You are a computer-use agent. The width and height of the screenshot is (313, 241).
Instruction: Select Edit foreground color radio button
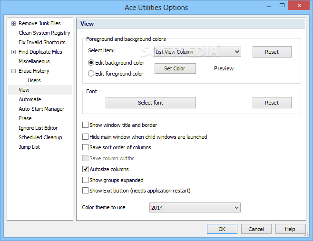(91, 74)
